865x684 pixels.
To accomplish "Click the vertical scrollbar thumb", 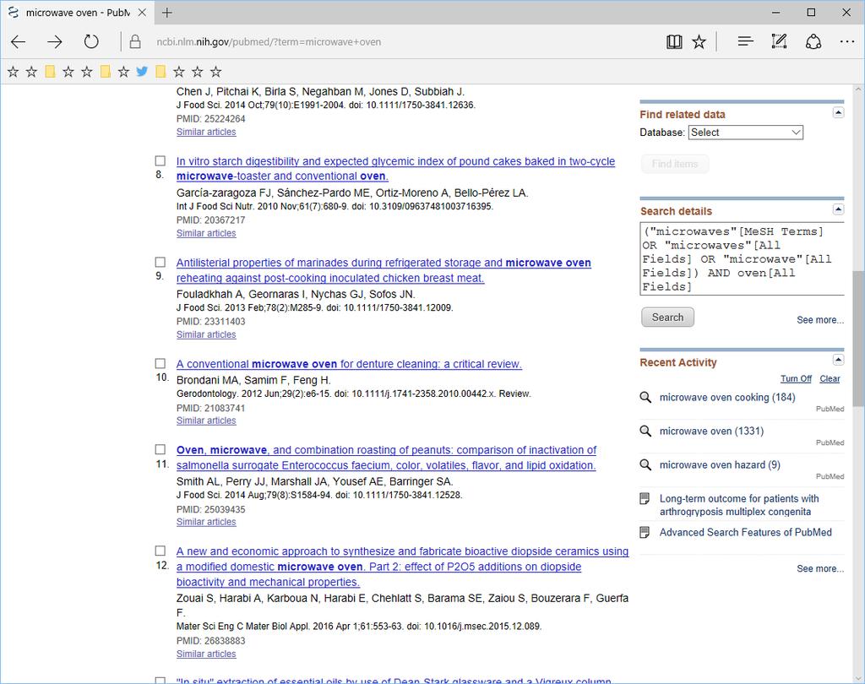I will [858, 339].
